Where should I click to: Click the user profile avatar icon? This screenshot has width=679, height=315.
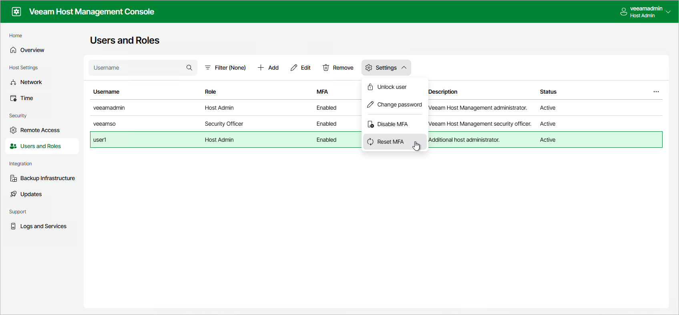(x=623, y=12)
